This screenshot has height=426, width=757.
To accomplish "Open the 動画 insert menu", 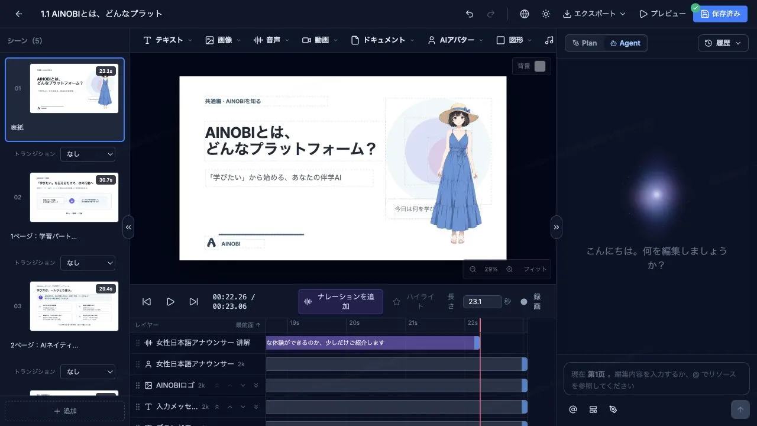I will [320, 40].
